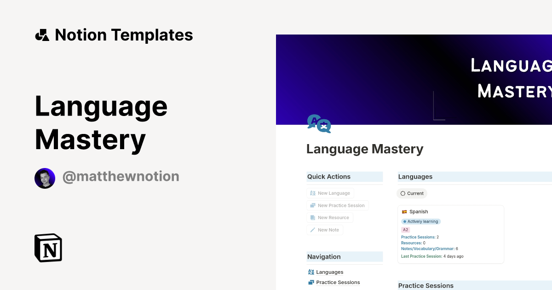Open the Spanish language card
This screenshot has width=552, height=290.
click(x=450, y=234)
